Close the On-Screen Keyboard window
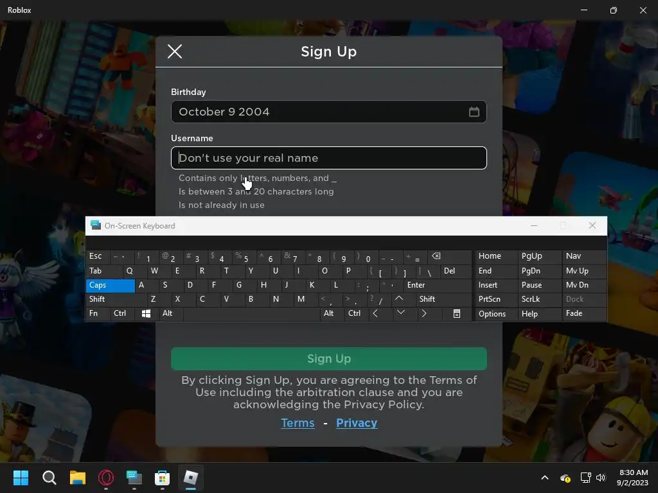Image resolution: width=658 pixels, height=493 pixels. pos(592,225)
